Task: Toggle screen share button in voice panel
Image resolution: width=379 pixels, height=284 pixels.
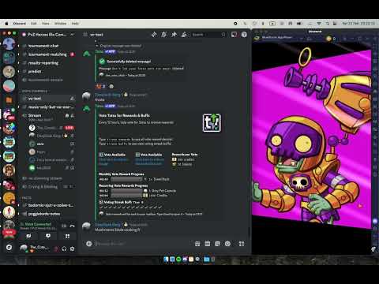Action: [x=48, y=236]
